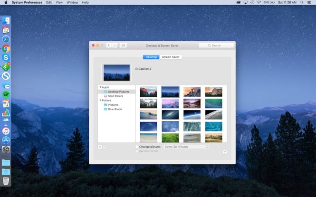Click the plus icon to add folder

(x=100, y=147)
